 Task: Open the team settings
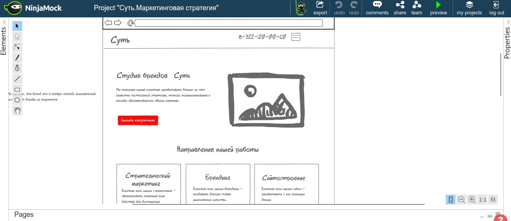click(x=417, y=8)
